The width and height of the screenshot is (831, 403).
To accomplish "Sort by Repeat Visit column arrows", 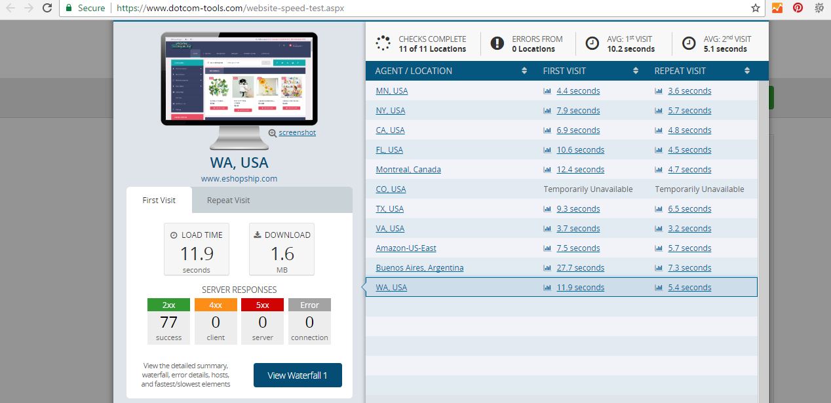I will tap(747, 71).
